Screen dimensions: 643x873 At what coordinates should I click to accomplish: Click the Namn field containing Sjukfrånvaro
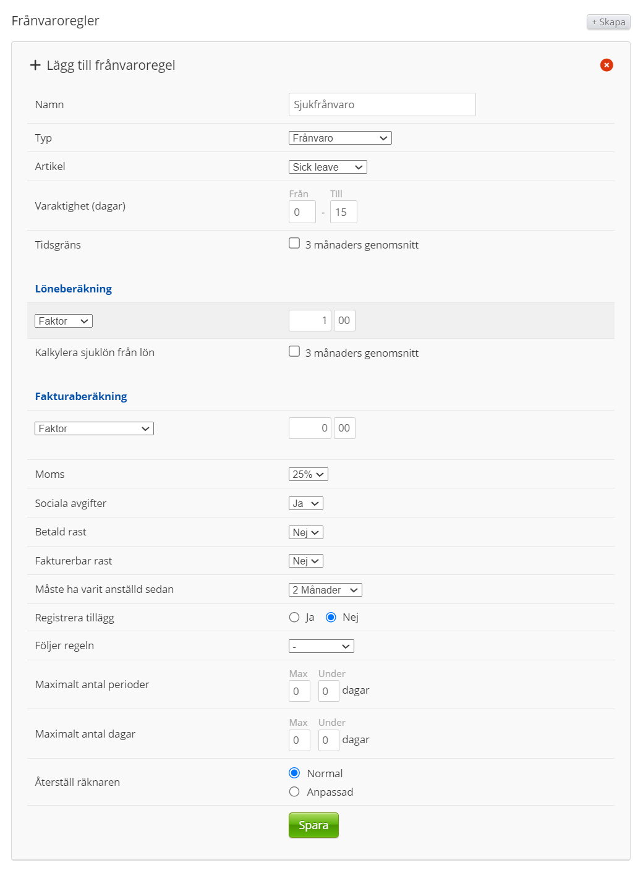[x=382, y=104]
